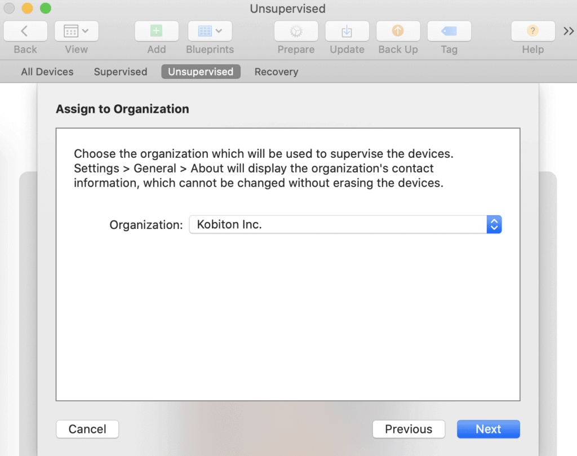Click the Back navigation arrow
Image resolution: width=577 pixels, height=456 pixels.
pos(25,31)
